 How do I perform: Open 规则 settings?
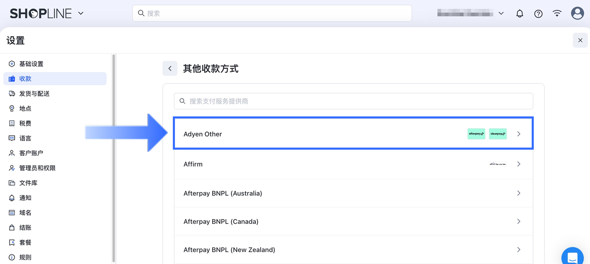[55, 257]
